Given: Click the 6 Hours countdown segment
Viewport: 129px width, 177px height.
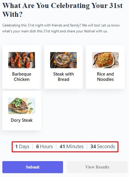Looking at the screenshot, I should click(44, 146).
